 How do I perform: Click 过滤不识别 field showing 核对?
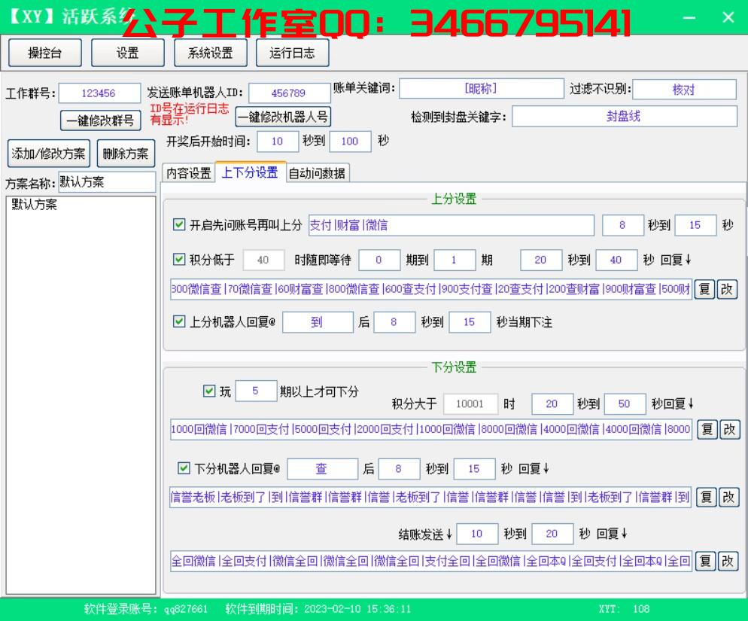point(684,90)
